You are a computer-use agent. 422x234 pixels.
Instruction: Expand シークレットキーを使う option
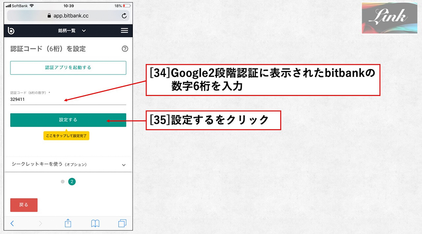(x=68, y=165)
